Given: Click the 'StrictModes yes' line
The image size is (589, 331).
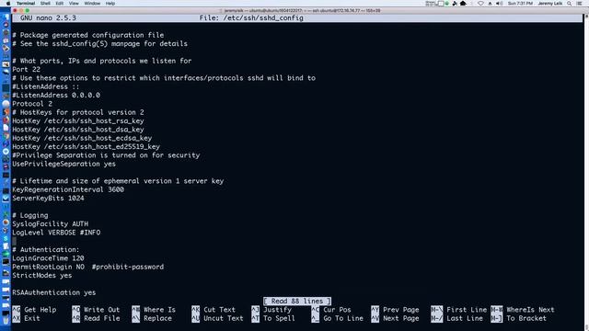Looking at the screenshot, I should [42, 276].
